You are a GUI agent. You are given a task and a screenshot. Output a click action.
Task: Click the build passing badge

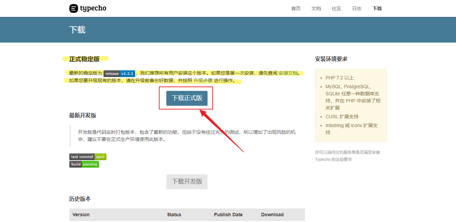pyautogui.click(x=84, y=164)
